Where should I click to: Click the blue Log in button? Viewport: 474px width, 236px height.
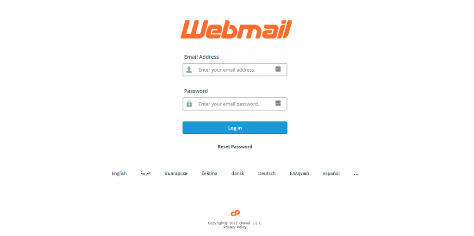coord(235,128)
